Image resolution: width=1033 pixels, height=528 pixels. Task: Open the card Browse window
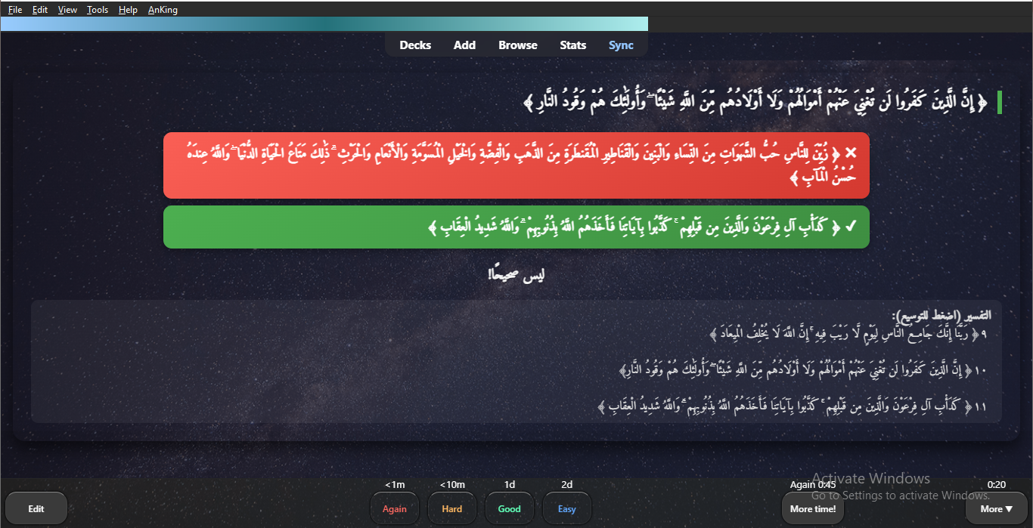coord(518,45)
